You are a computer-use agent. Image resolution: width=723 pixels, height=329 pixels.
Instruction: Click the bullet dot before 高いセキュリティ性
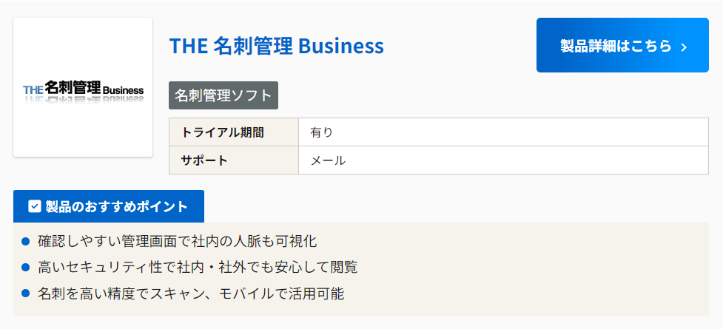point(25,267)
